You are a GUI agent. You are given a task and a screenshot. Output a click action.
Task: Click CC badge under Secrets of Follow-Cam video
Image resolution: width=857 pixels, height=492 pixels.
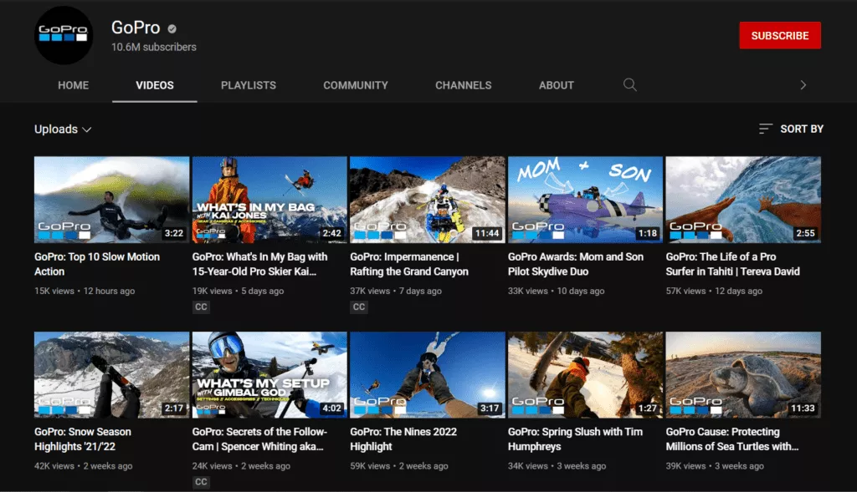[201, 482]
